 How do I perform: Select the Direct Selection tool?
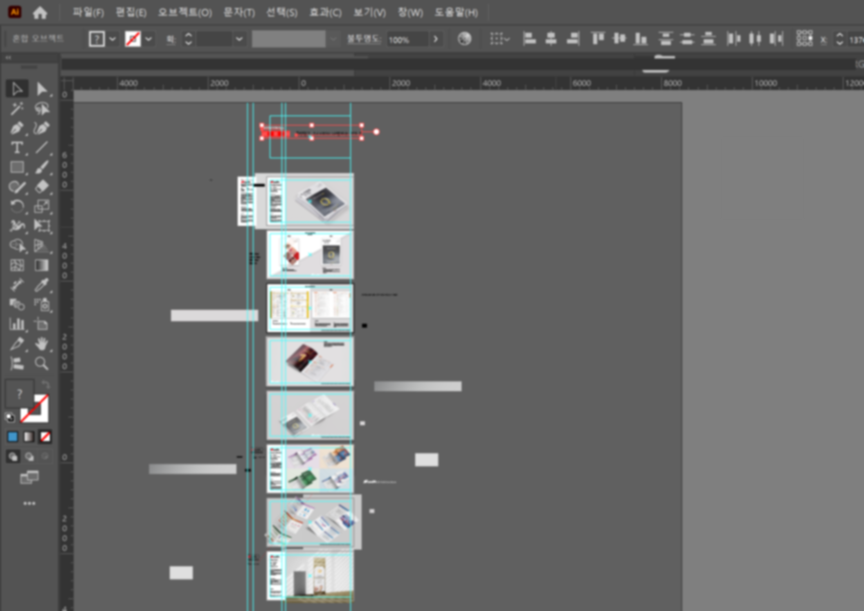(x=41, y=89)
